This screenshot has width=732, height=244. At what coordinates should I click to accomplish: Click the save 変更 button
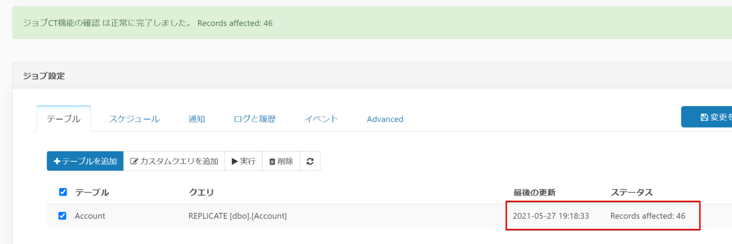(708, 117)
